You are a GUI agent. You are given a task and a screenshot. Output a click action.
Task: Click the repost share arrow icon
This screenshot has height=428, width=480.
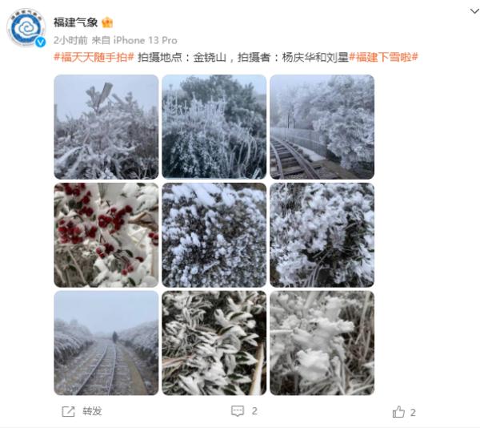point(68,411)
